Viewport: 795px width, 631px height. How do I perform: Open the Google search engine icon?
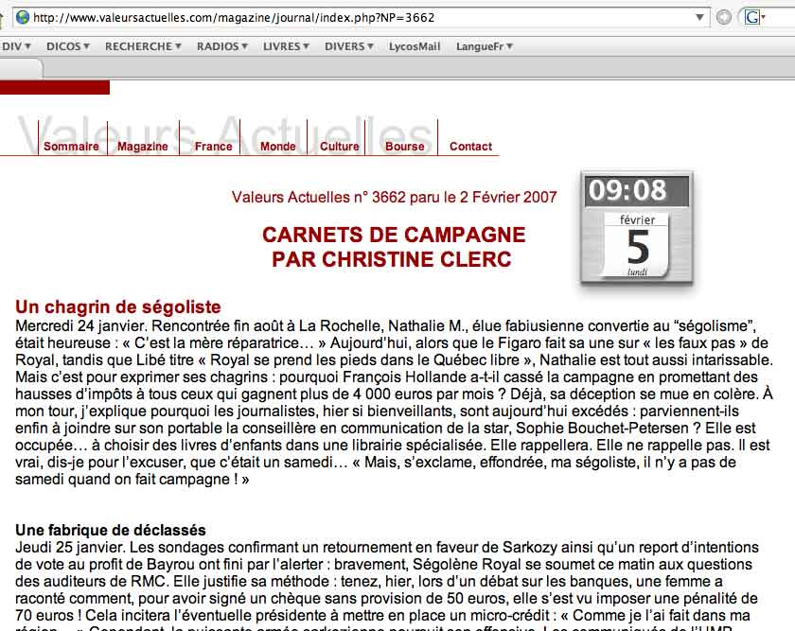tap(752, 18)
